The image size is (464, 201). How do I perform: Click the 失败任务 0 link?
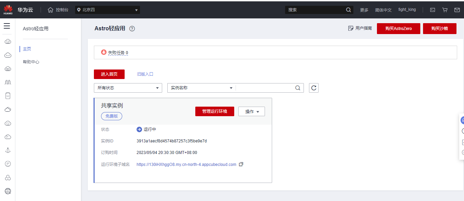click(118, 53)
